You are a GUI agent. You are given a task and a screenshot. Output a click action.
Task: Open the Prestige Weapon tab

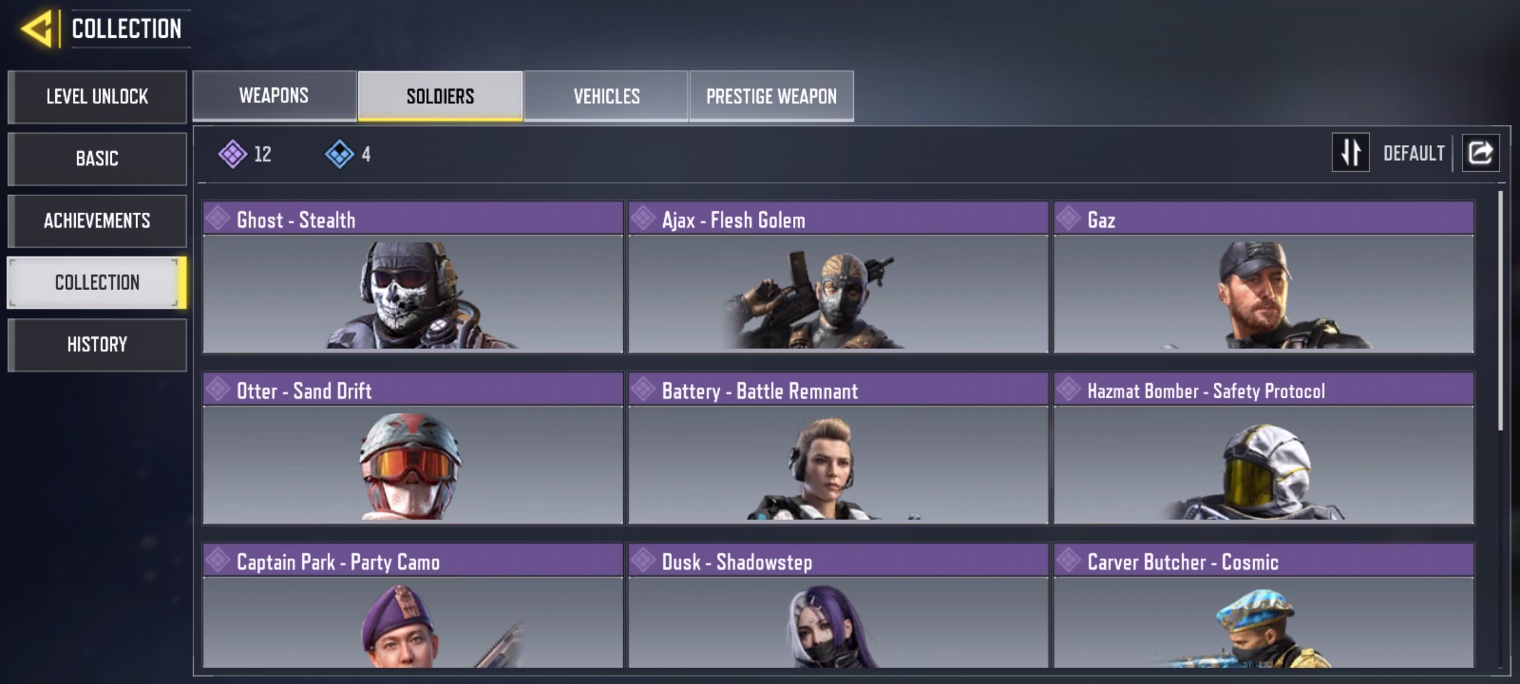771,96
